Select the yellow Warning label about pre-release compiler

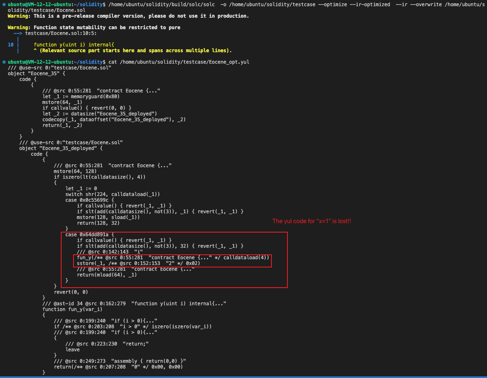point(18,16)
